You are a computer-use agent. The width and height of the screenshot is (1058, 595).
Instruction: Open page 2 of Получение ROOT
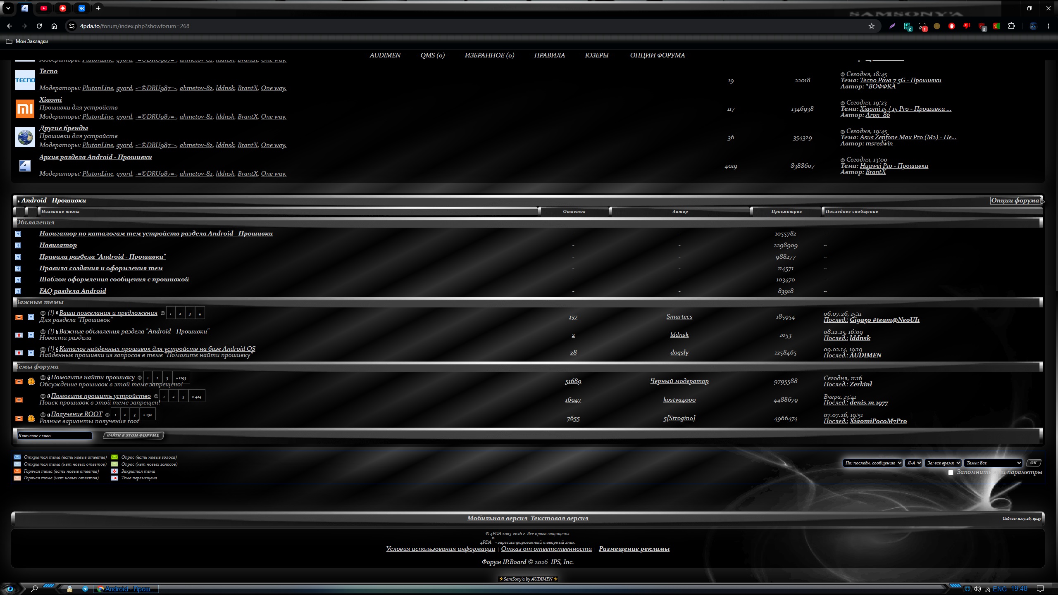125,414
